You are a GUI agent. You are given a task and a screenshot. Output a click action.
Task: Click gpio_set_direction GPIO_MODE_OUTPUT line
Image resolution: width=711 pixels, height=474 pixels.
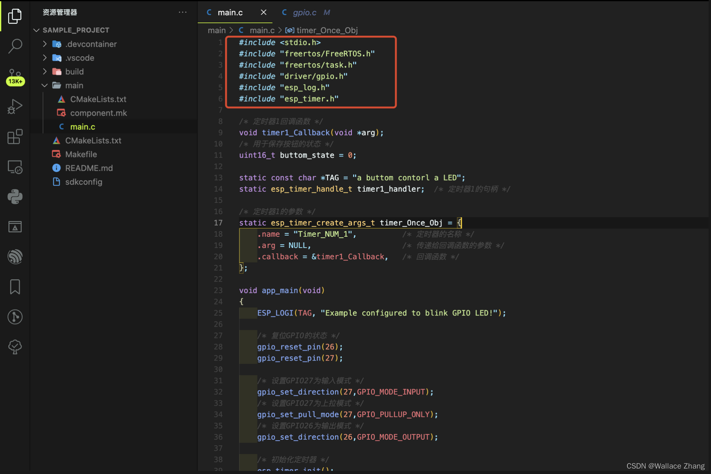[x=347, y=437]
